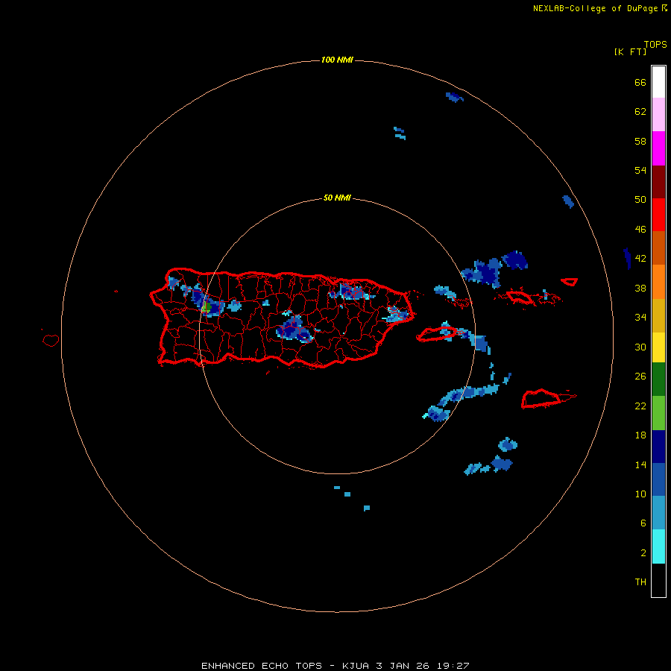Click the 46 value on the tops scale
The height and width of the screenshot is (671, 671).
640,230
